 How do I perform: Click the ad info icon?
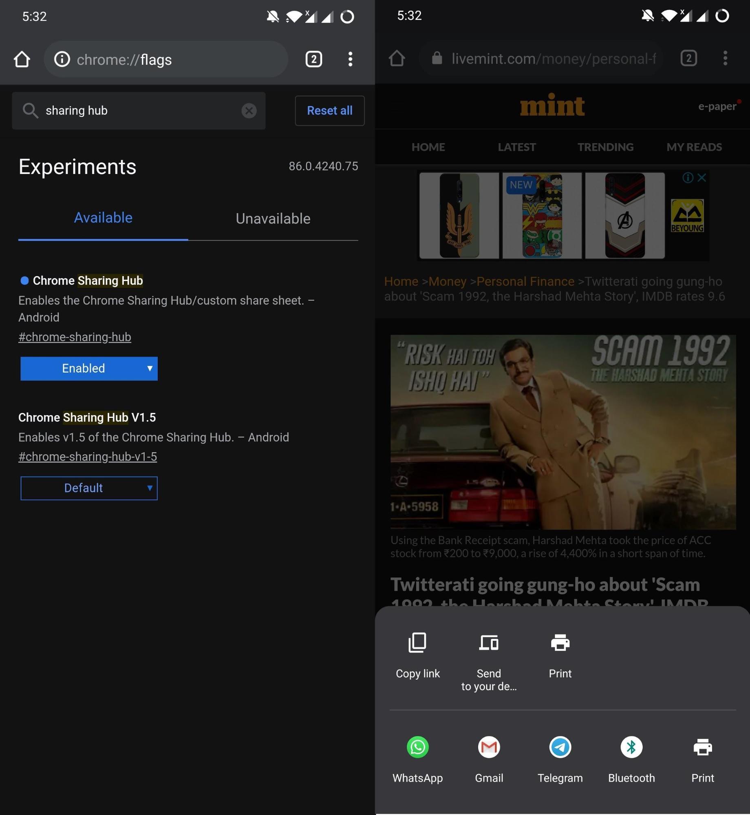(688, 178)
